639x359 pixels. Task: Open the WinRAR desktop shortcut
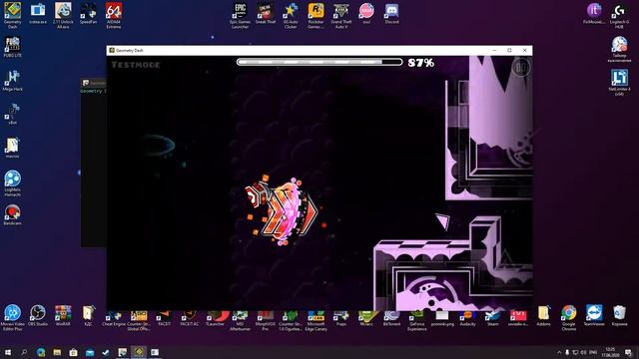(63, 315)
